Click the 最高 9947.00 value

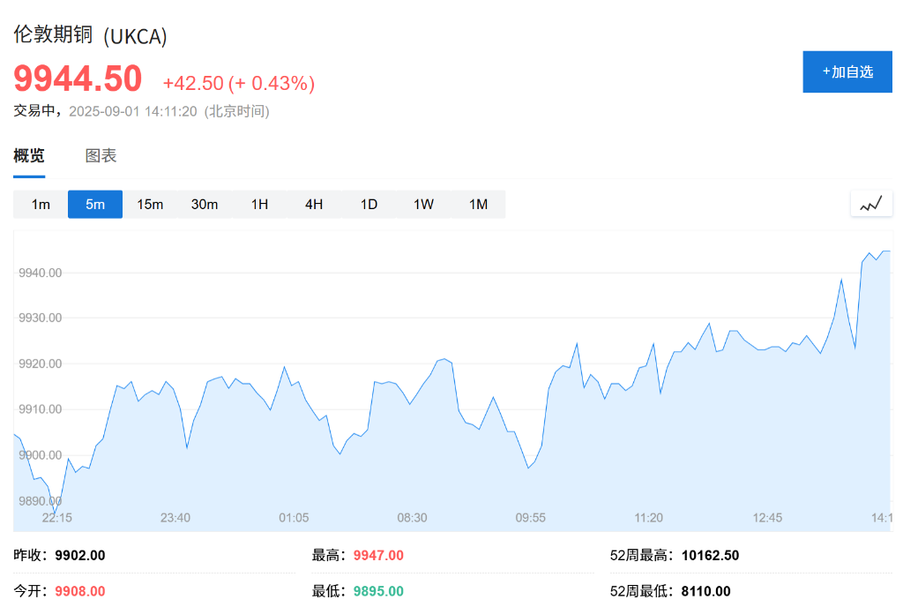(377, 555)
